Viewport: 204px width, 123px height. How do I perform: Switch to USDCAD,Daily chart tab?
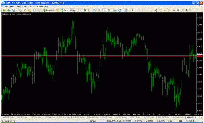point(50,117)
